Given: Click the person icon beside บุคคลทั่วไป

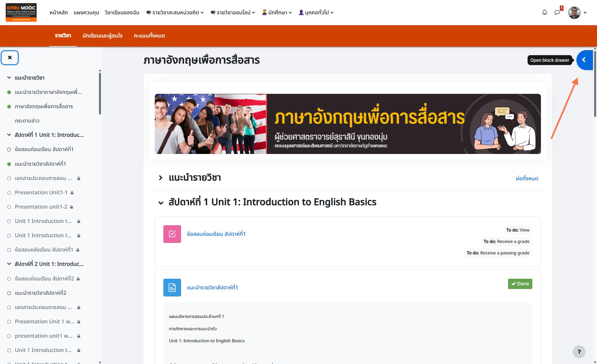Looking at the screenshot, I should tap(301, 12).
